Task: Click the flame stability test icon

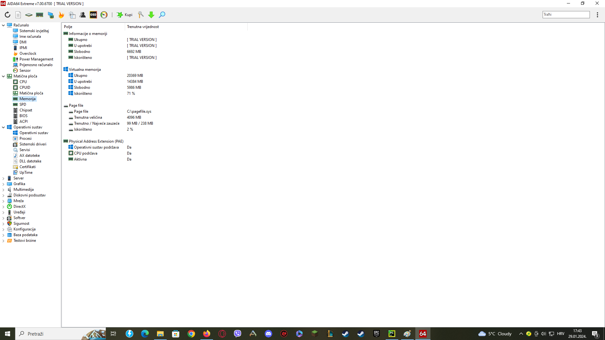Action: pyautogui.click(x=61, y=15)
